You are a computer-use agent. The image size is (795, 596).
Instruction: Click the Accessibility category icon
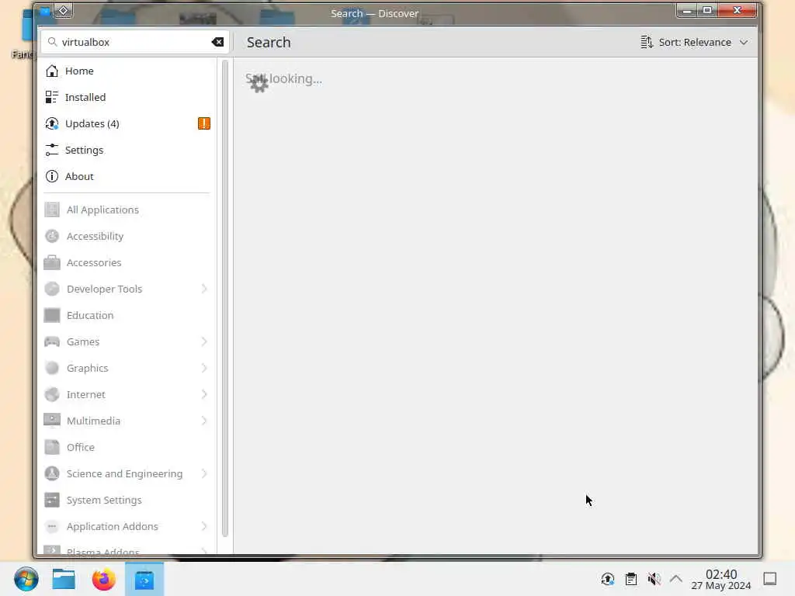[52, 236]
